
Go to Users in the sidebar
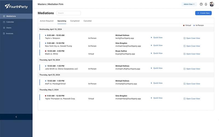click(x=16, y=28)
